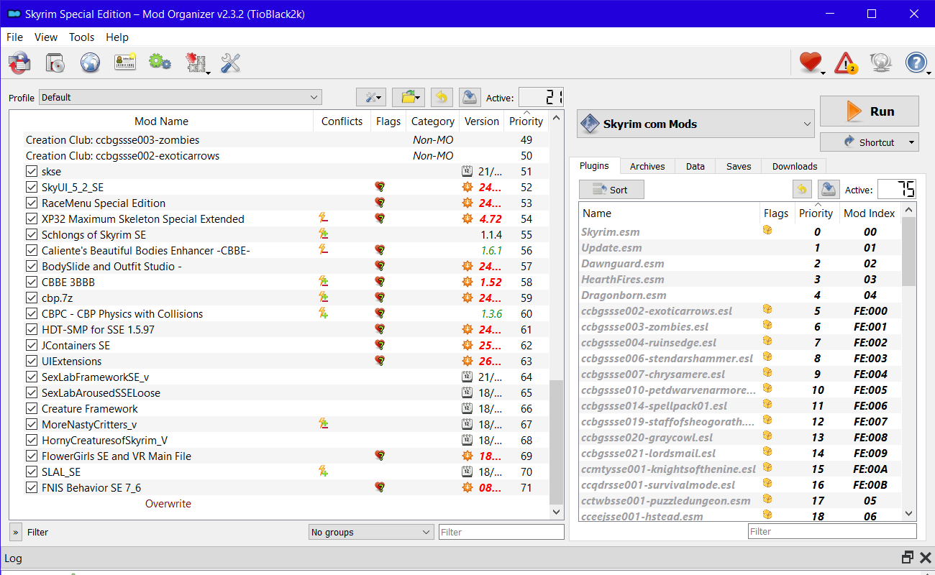
Task: Click the conflict icon for Schlongs of Skyrim SE
Action: tap(324, 234)
